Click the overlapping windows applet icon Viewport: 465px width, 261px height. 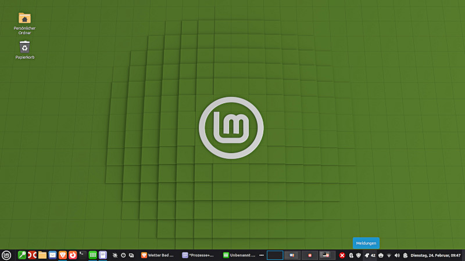pos(131,255)
